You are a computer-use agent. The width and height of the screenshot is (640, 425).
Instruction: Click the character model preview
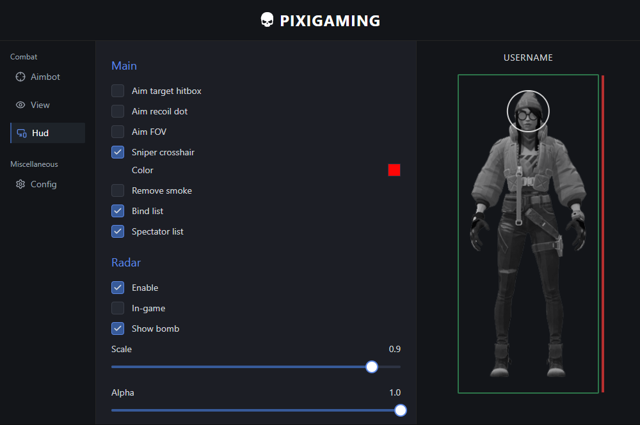point(528,234)
